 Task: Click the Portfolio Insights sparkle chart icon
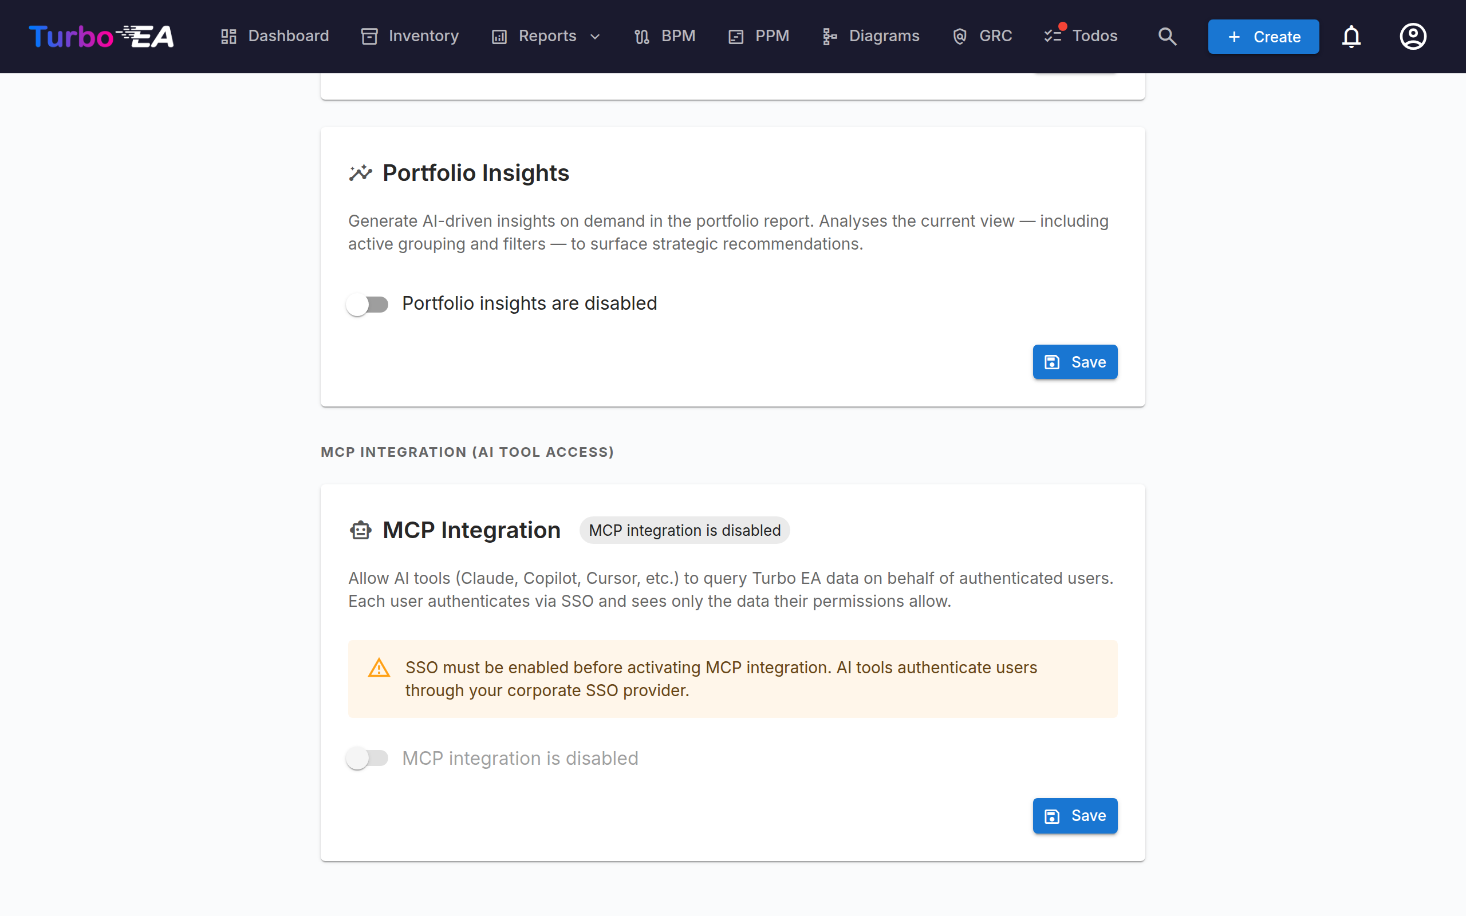pos(360,173)
